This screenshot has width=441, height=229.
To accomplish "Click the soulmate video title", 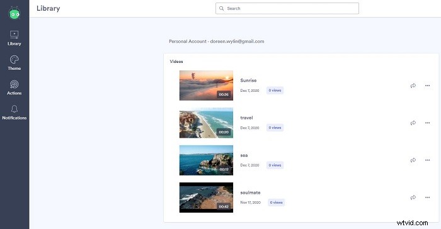I will 250,193.
